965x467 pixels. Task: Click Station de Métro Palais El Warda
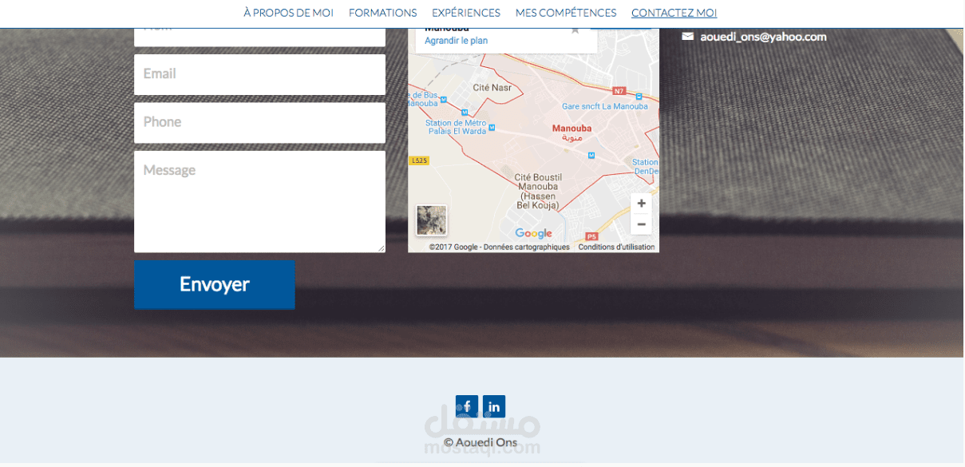click(x=456, y=127)
